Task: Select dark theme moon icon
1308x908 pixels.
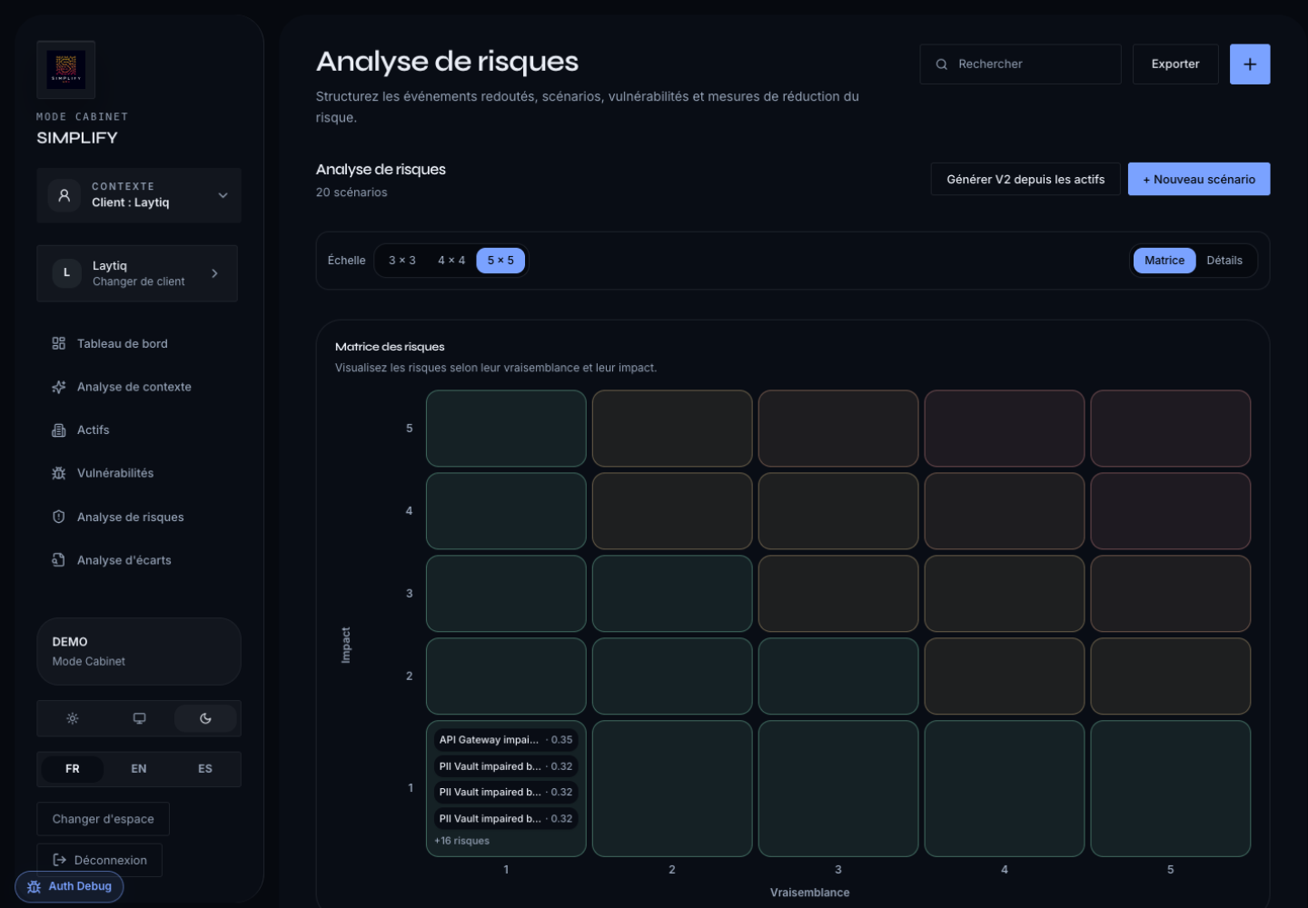Action: point(205,718)
